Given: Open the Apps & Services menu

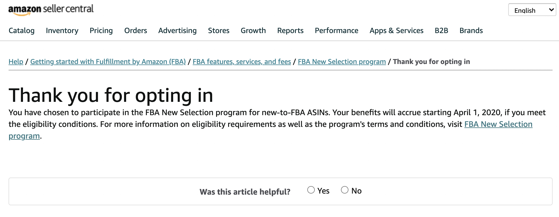Looking at the screenshot, I should pos(397,31).
